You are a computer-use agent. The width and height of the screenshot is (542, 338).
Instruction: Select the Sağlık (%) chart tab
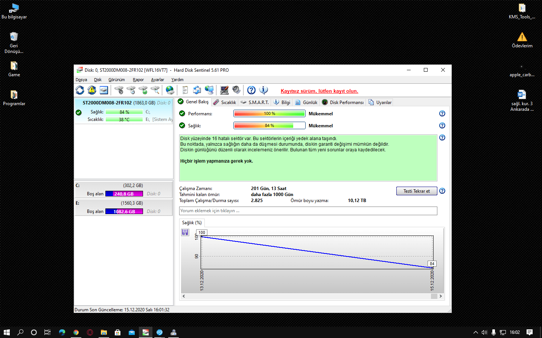click(192, 223)
